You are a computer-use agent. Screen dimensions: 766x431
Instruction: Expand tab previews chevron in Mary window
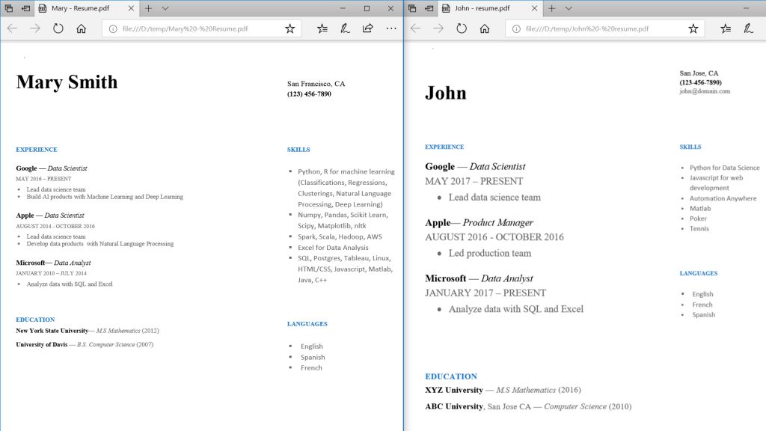(x=165, y=8)
